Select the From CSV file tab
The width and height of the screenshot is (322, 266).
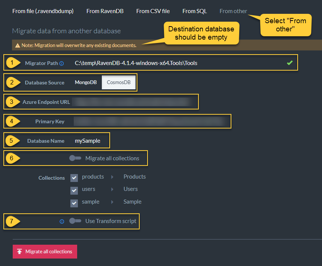[153, 11]
